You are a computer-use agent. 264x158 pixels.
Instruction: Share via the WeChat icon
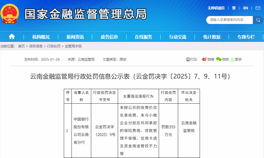click(219, 59)
